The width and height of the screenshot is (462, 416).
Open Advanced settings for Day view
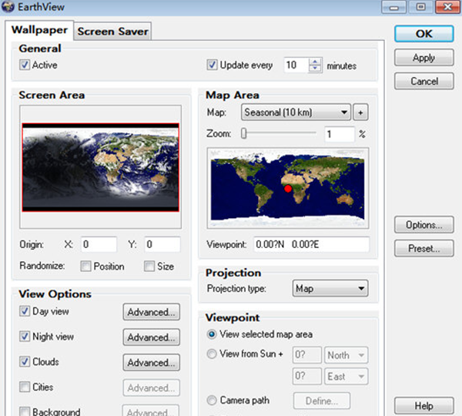pos(152,312)
